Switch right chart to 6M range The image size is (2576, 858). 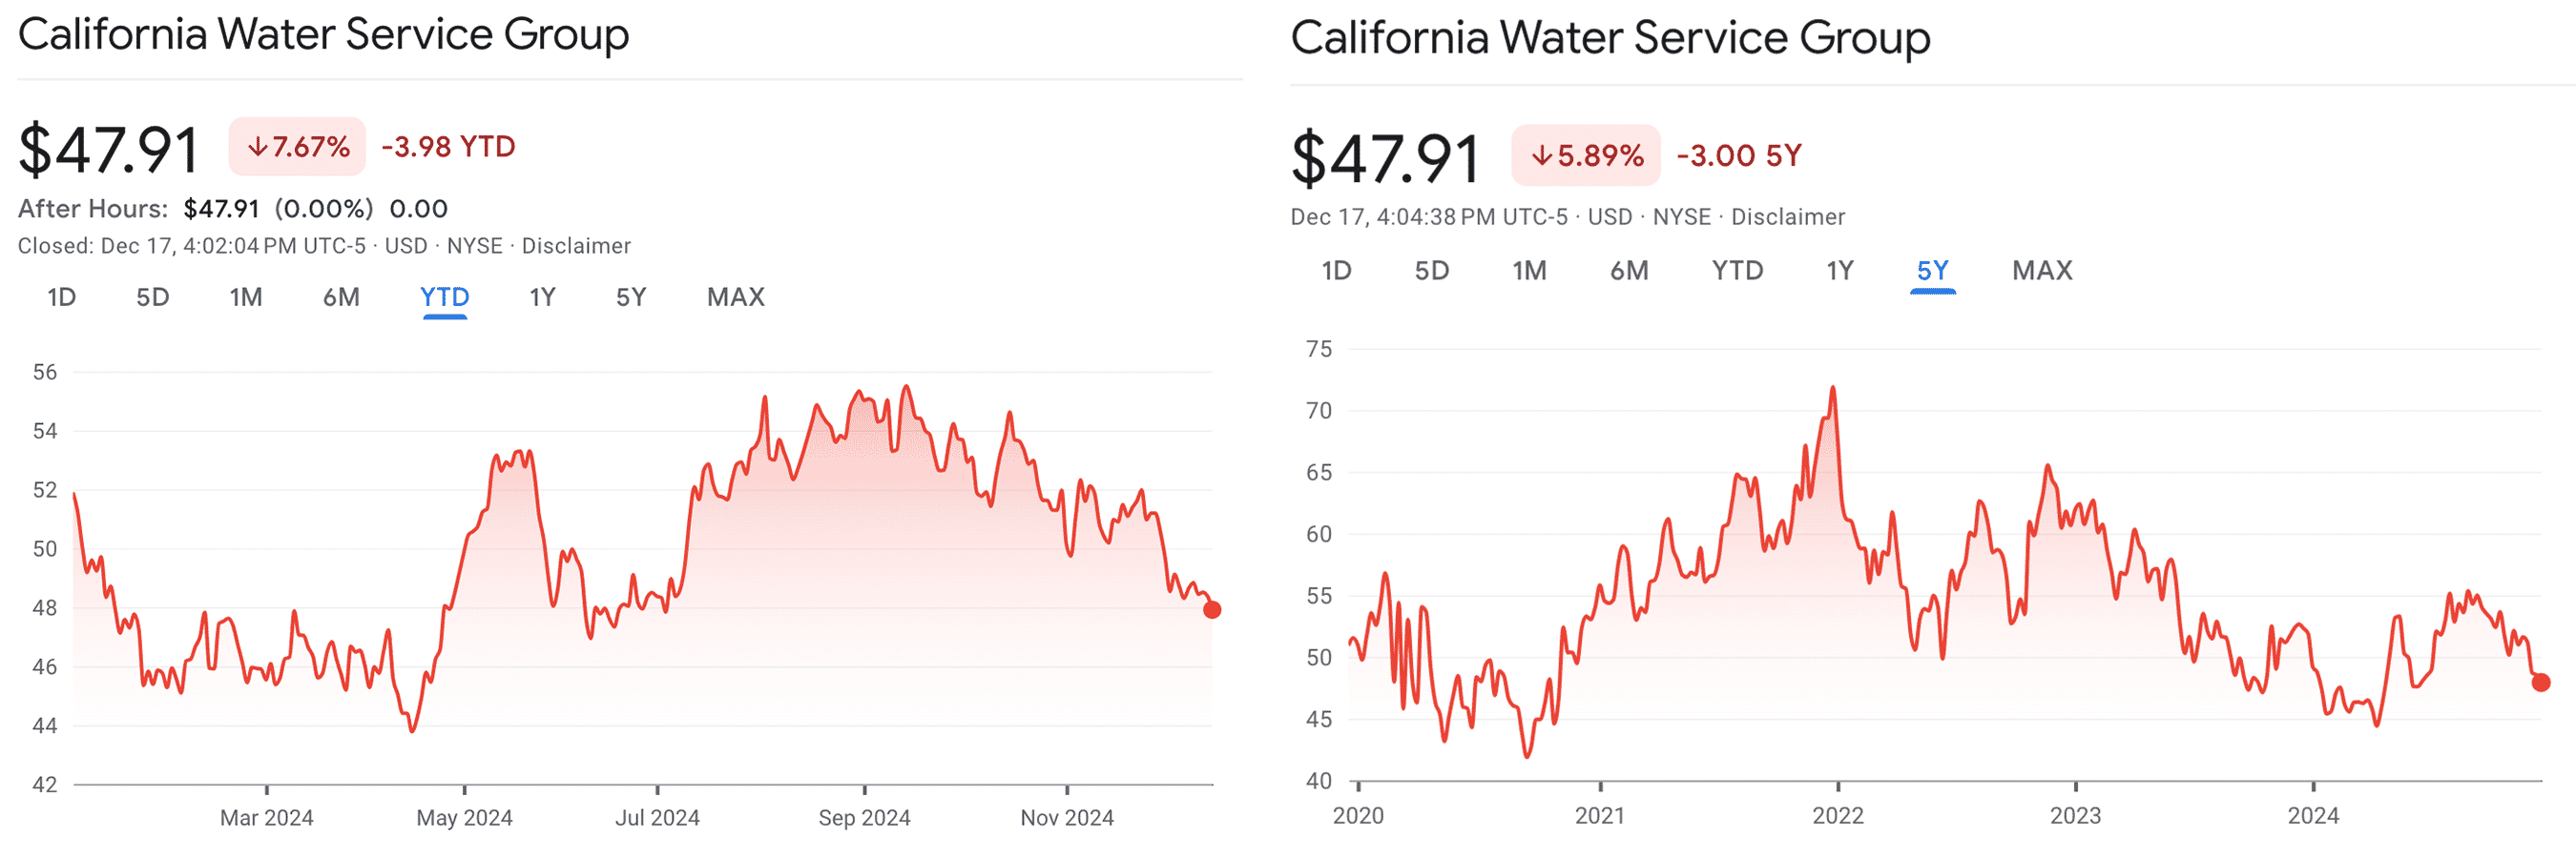pyautogui.click(x=1629, y=270)
